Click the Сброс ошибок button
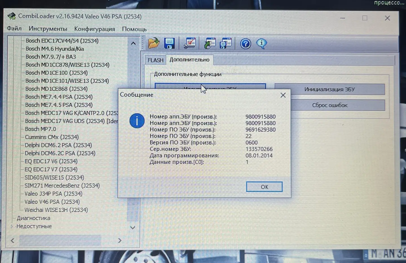This screenshot has height=263, width=406. click(x=330, y=105)
